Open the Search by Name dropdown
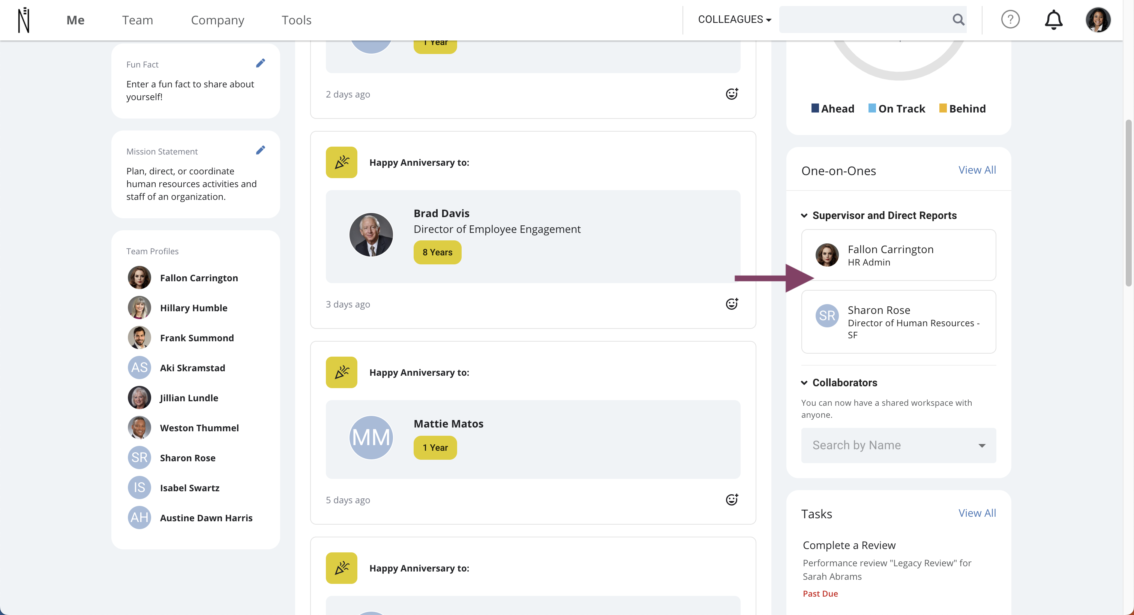1134x615 pixels. click(898, 445)
